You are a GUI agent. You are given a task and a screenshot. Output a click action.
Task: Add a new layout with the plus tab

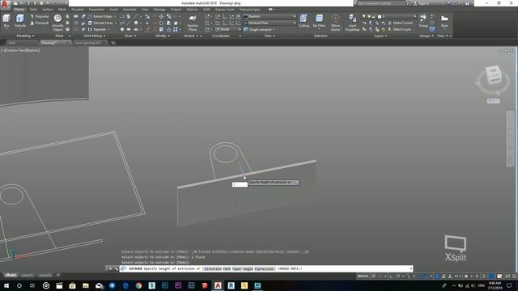point(57,275)
